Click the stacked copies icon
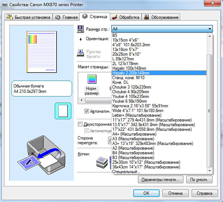The width and height of the screenshot is (223, 202). tap(102, 162)
